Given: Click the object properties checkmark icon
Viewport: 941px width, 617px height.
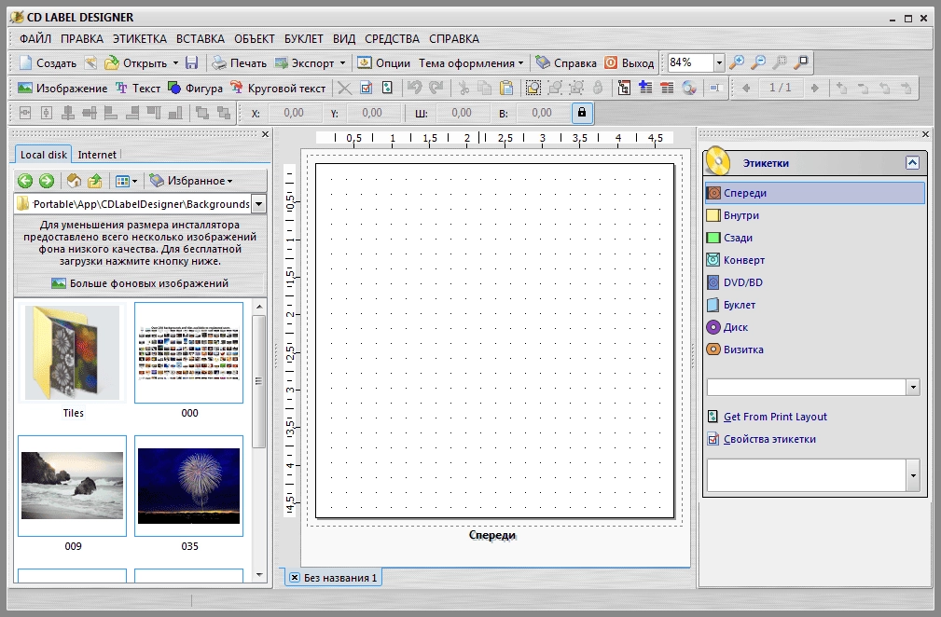Looking at the screenshot, I should pos(367,89).
